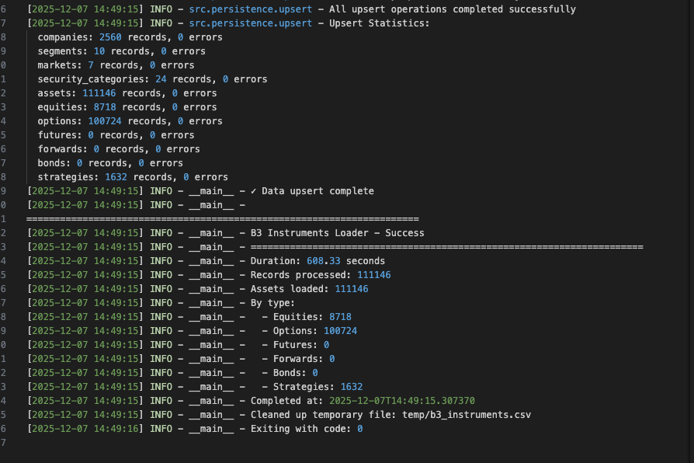694x463 pixels.
Task: Click the "By type:" log entry
Action: pyautogui.click(x=272, y=303)
